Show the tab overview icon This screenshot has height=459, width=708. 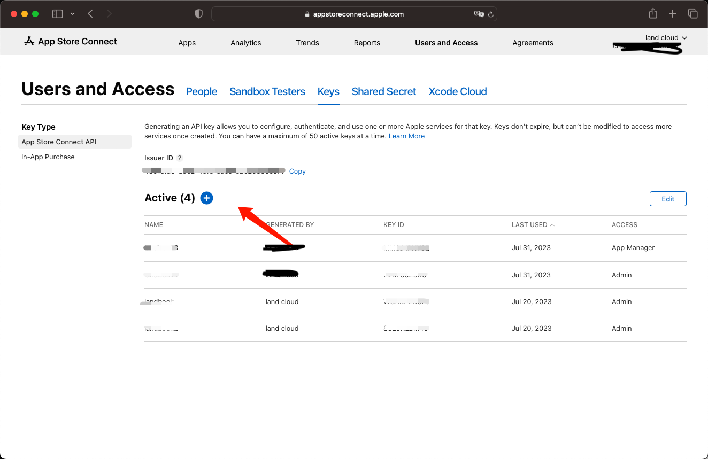coord(692,14)
